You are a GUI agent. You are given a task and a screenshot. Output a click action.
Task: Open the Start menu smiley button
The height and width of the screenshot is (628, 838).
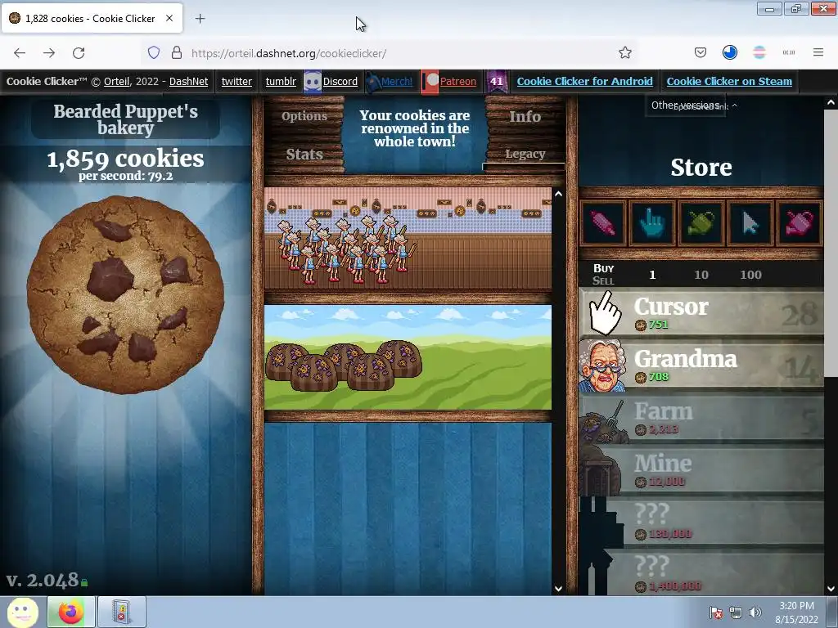pyautogui.click(x=22, y=612)
